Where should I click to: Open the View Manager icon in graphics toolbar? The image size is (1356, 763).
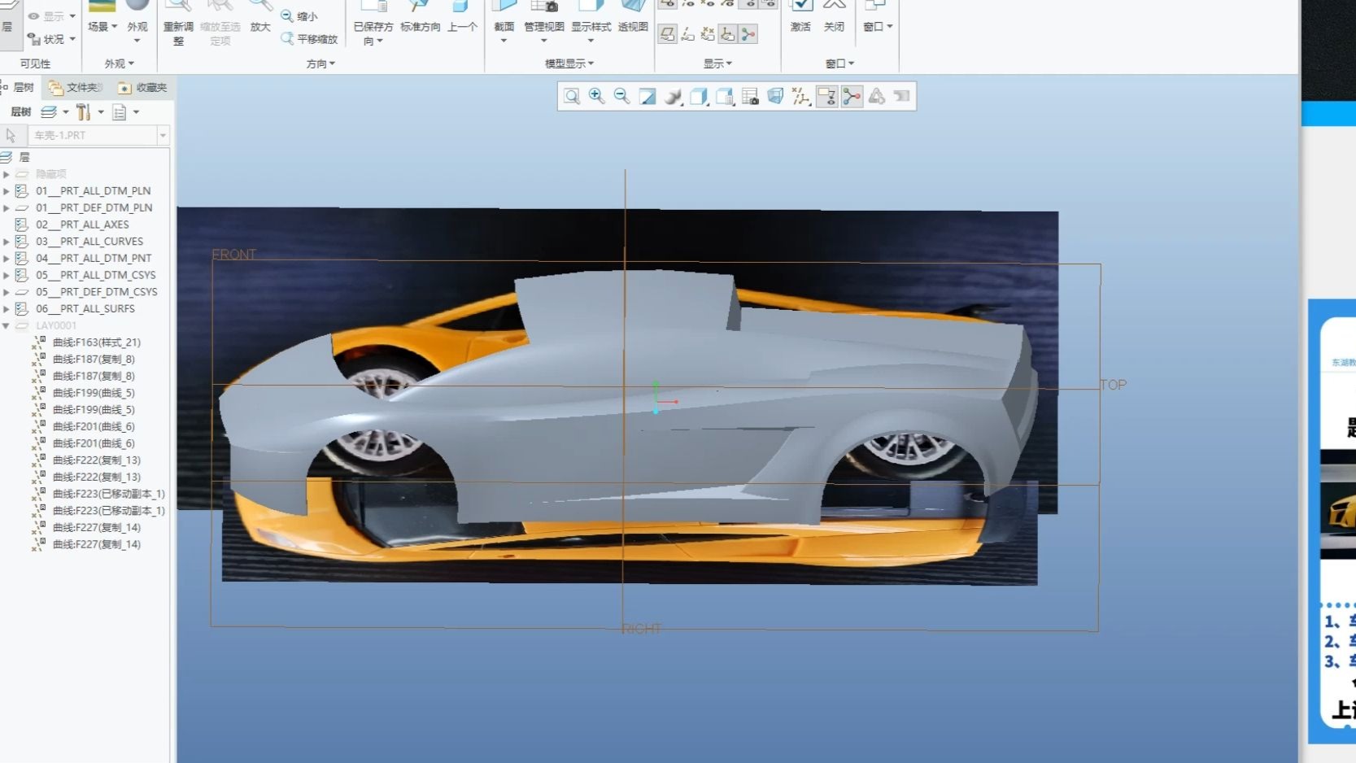click(x=750, y=97)
